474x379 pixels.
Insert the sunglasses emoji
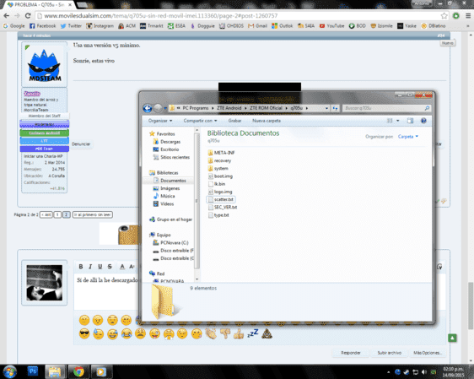(84, 334)
